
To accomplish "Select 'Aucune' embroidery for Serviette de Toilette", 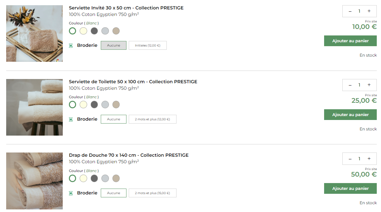I will 113,119.
